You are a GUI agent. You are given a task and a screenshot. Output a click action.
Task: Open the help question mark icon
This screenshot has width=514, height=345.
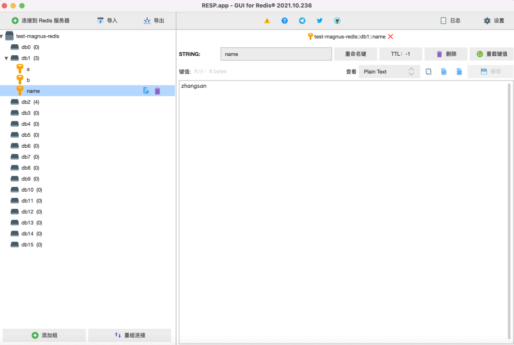tap(285, 20)
